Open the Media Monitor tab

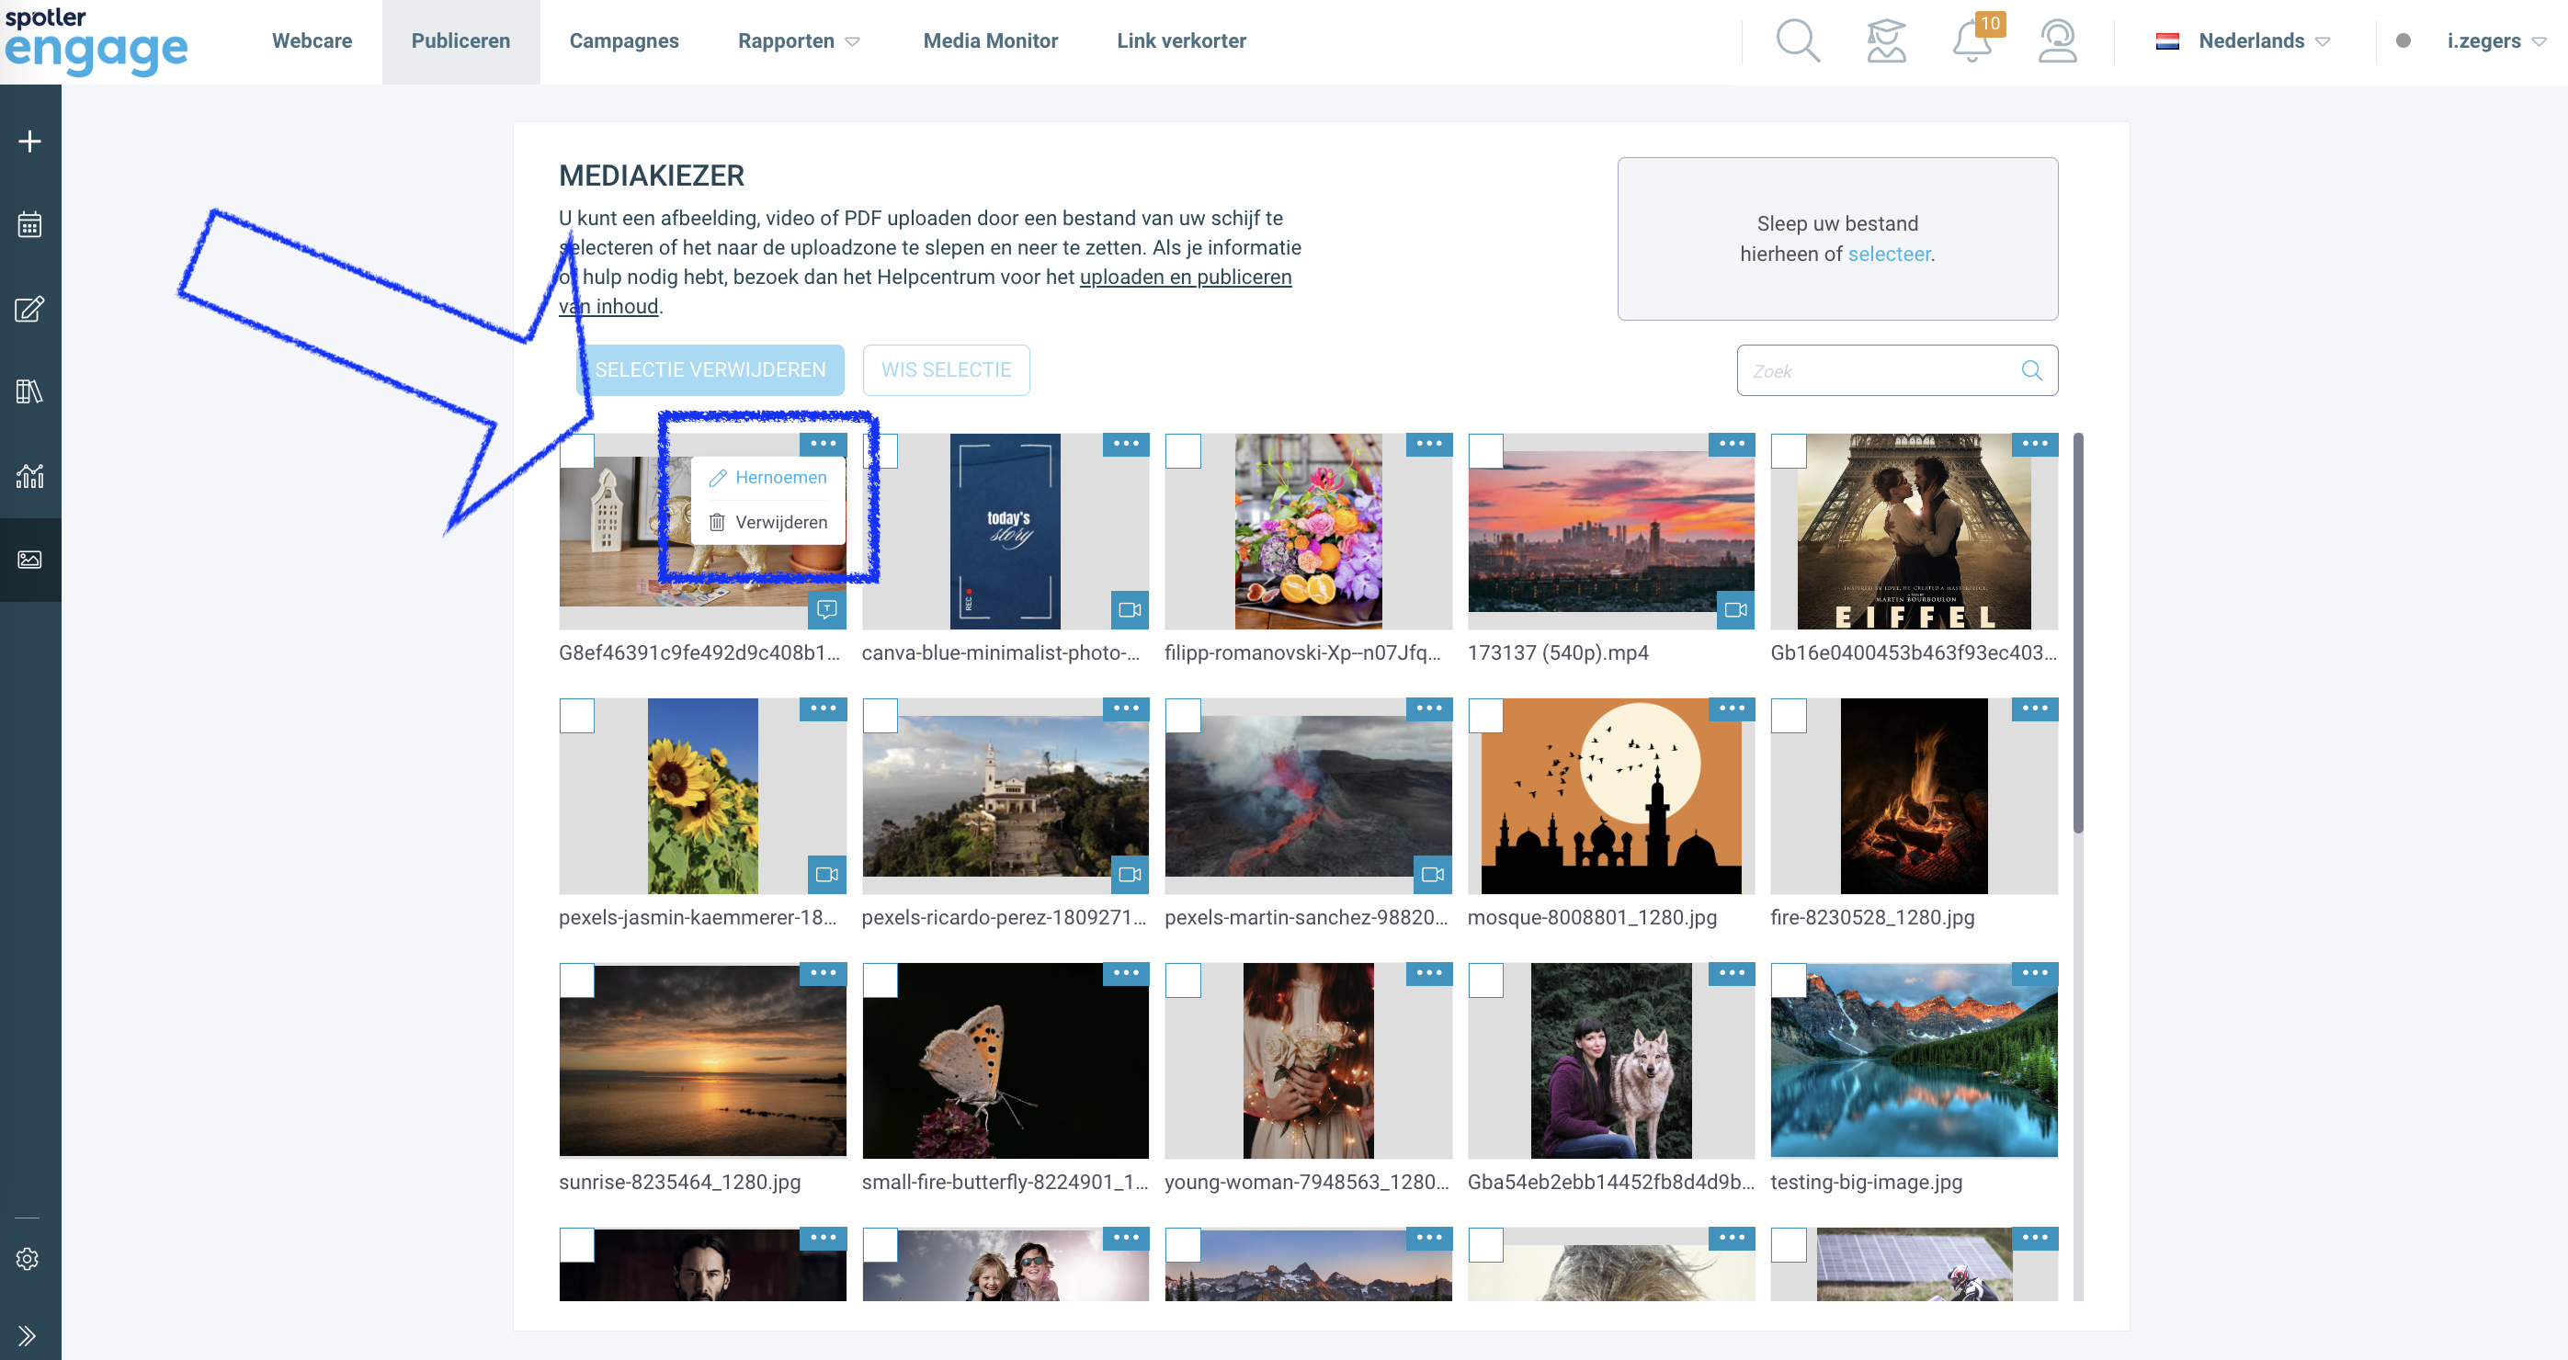point(990,40)
